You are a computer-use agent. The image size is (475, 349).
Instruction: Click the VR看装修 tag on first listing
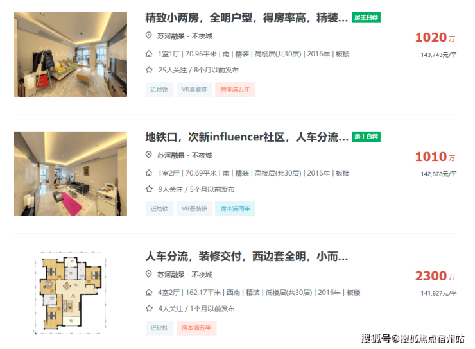[x=194, y=90]
